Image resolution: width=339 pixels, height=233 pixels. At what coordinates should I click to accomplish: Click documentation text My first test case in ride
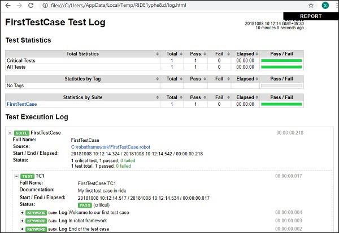pyautogui.click(x=102, y=191)
